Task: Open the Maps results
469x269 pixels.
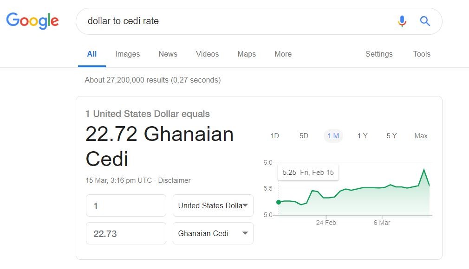Action: (x=246, y=54)
